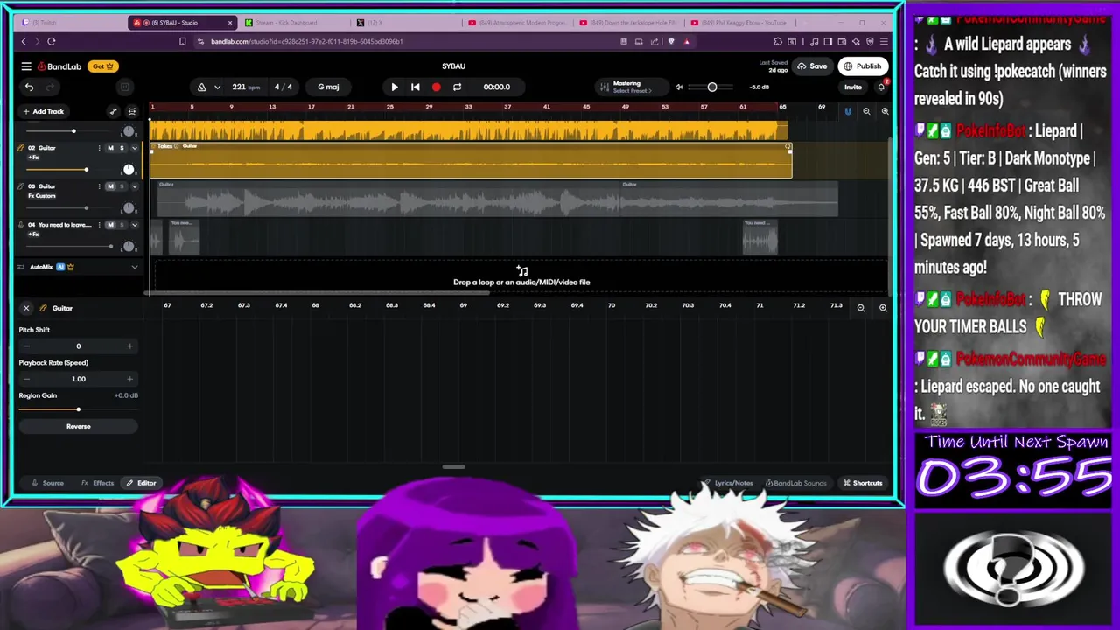The height and width of the screenshot is (630, 1120).
Task: Click the track height collapse icon
Action: tap(132, 111)
